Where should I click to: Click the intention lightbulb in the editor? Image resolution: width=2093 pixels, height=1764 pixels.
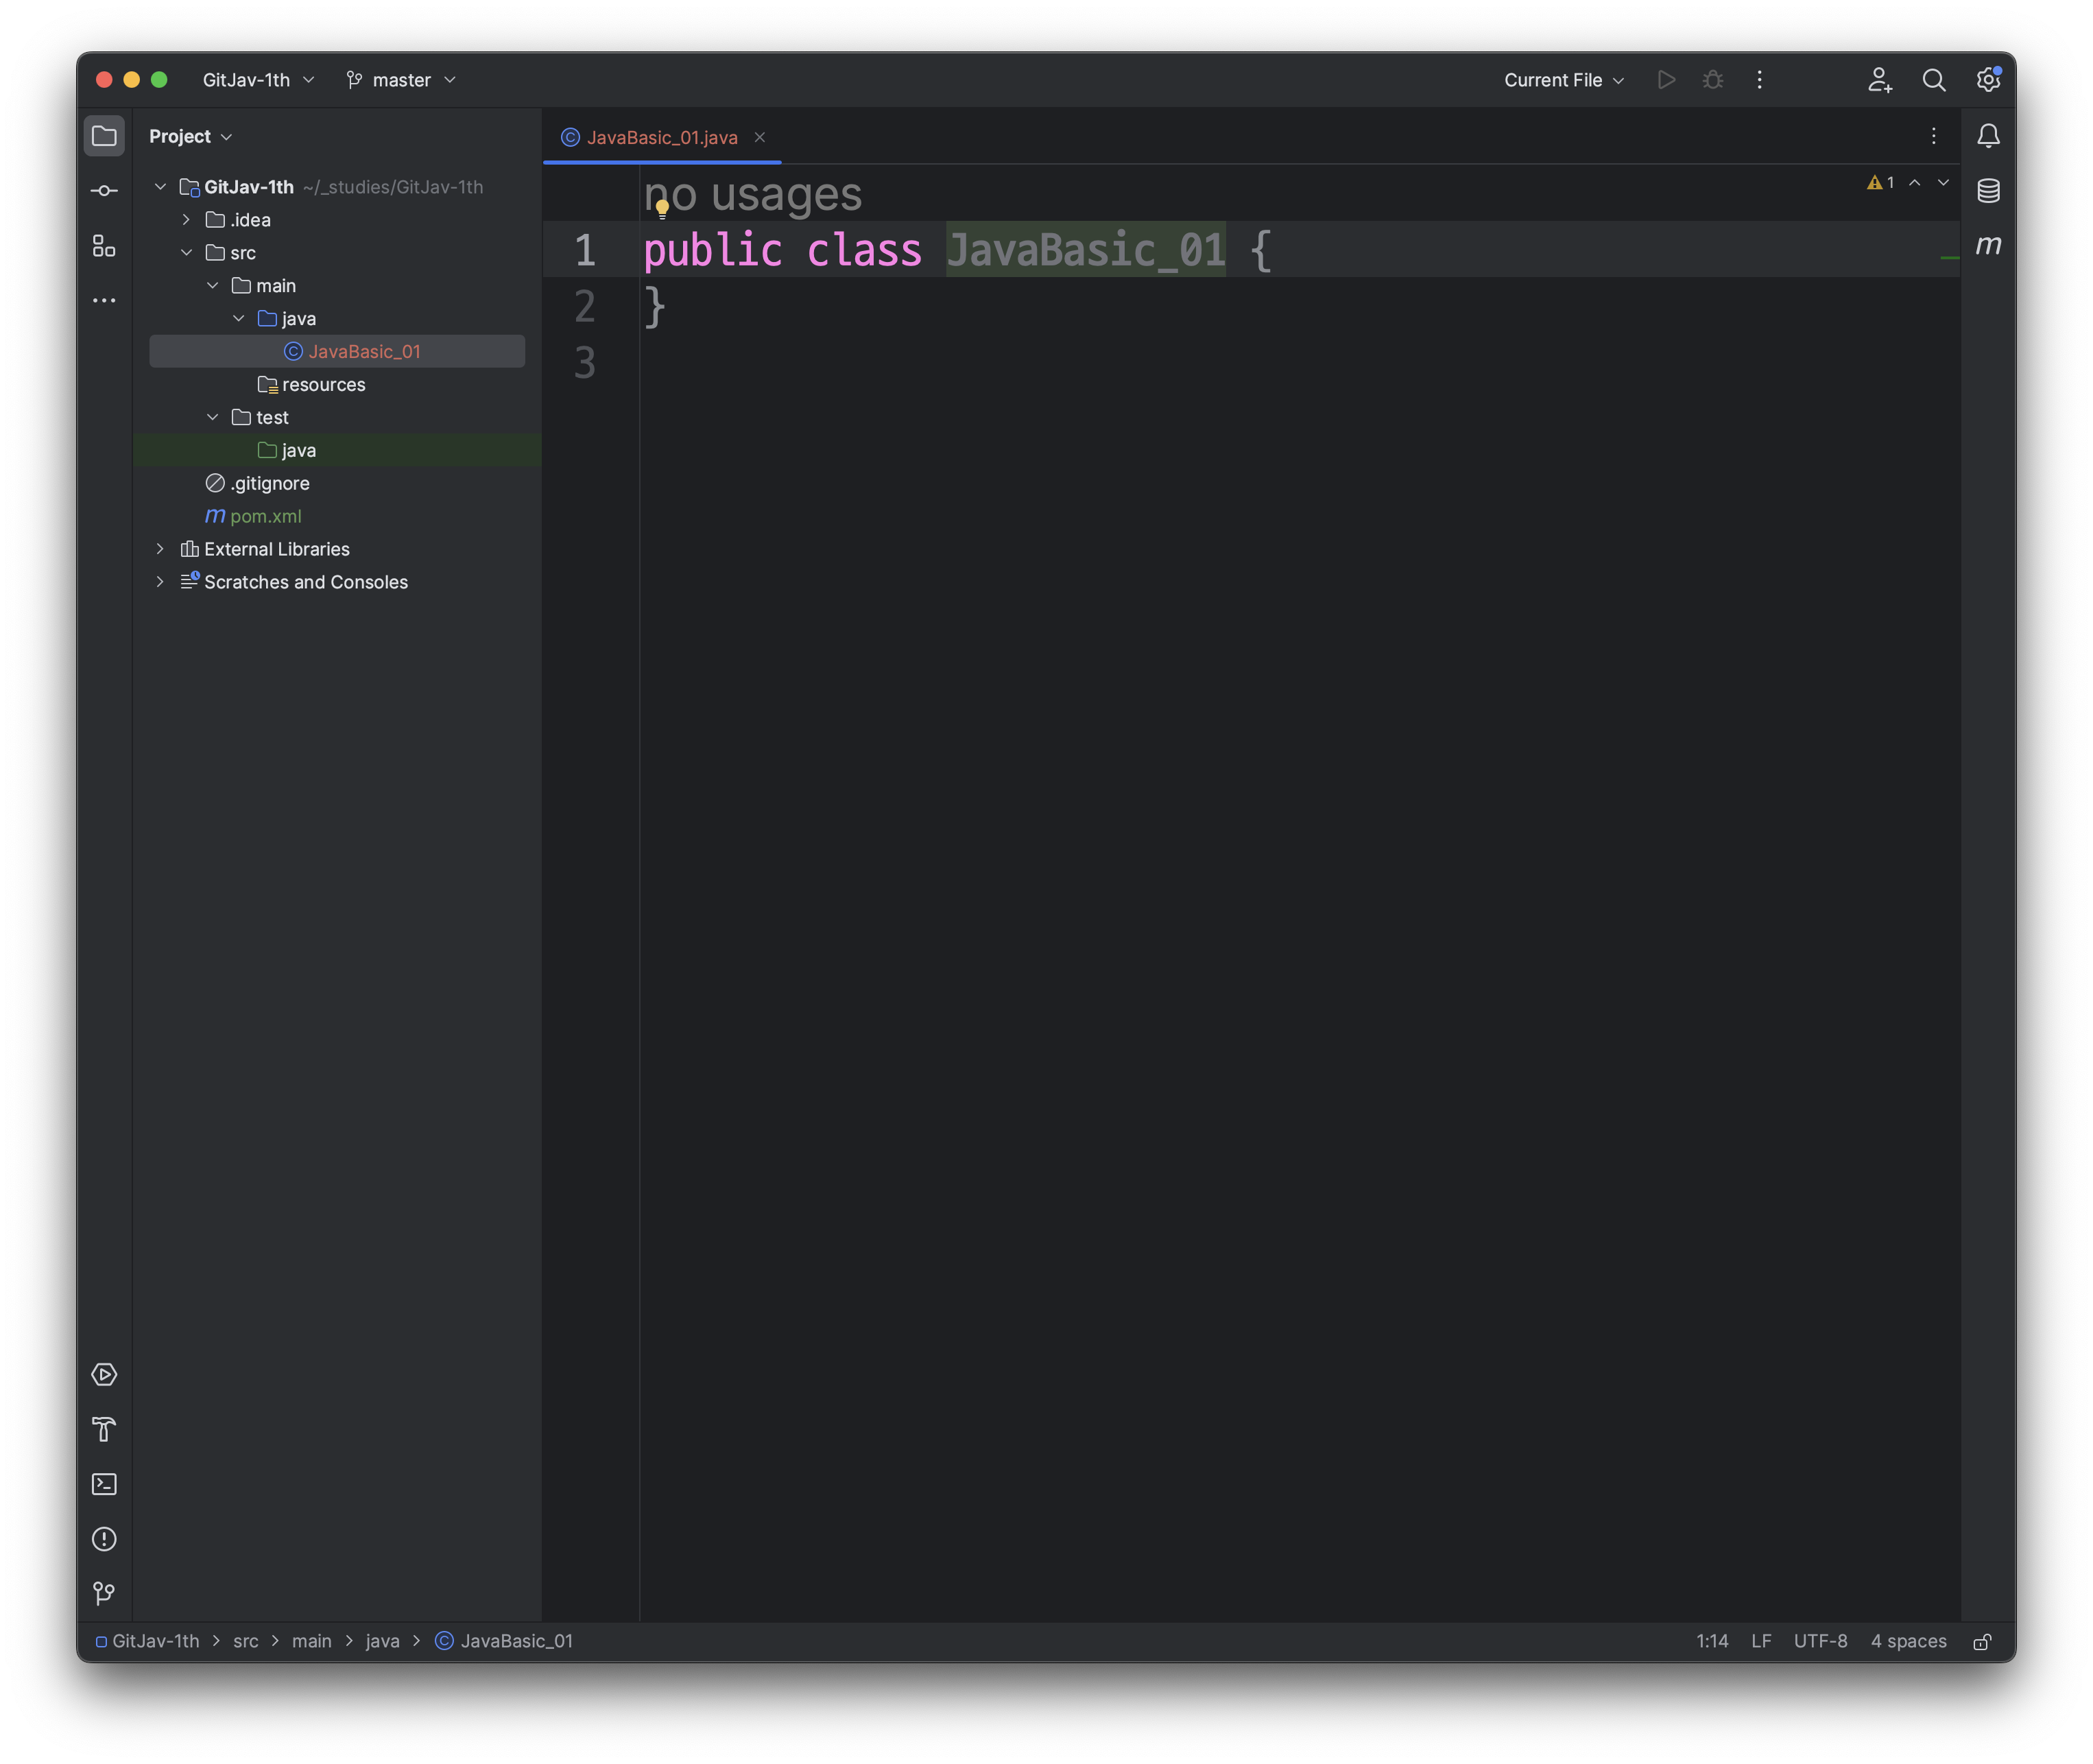coord(662,209)
